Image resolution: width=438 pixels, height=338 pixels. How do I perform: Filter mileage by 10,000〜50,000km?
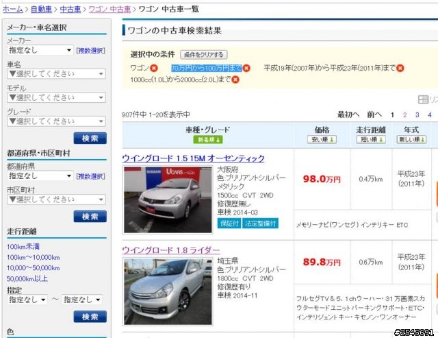pos(34,268)
